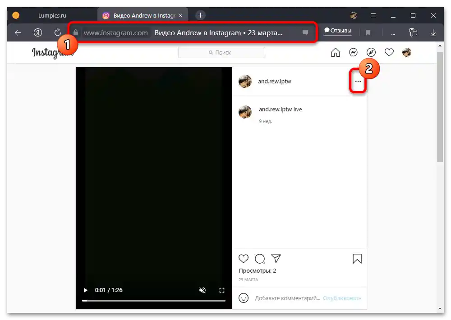
Task: Go to Instagram home icon
Action: point(336,52)
